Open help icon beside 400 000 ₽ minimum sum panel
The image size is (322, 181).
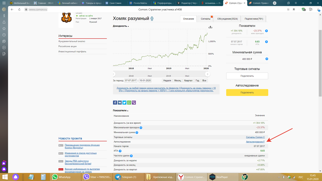(266, 59)
